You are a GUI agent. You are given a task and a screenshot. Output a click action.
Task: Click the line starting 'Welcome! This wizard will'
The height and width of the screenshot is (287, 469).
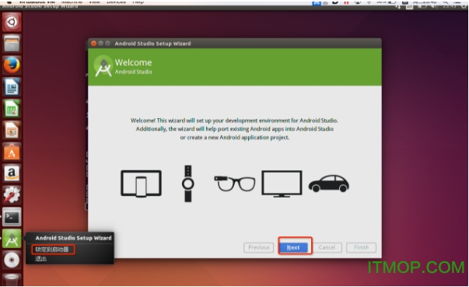(234, 121)
